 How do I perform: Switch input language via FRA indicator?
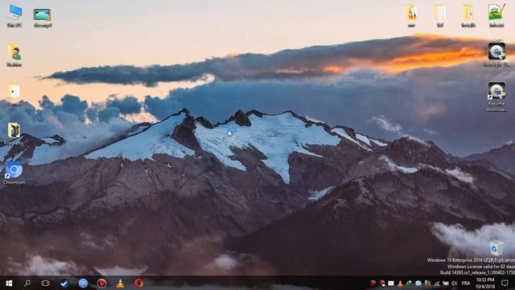point(466,283)
